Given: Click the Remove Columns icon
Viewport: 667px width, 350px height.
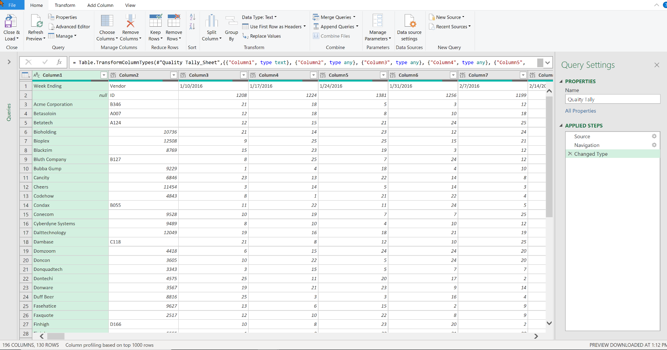Looking at the screenshot, I should [130, 21].
